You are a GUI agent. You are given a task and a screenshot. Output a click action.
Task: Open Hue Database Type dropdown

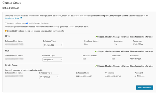(52, 60)
